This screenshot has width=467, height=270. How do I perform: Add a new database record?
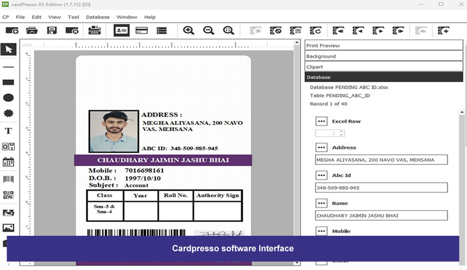[443, 30]
